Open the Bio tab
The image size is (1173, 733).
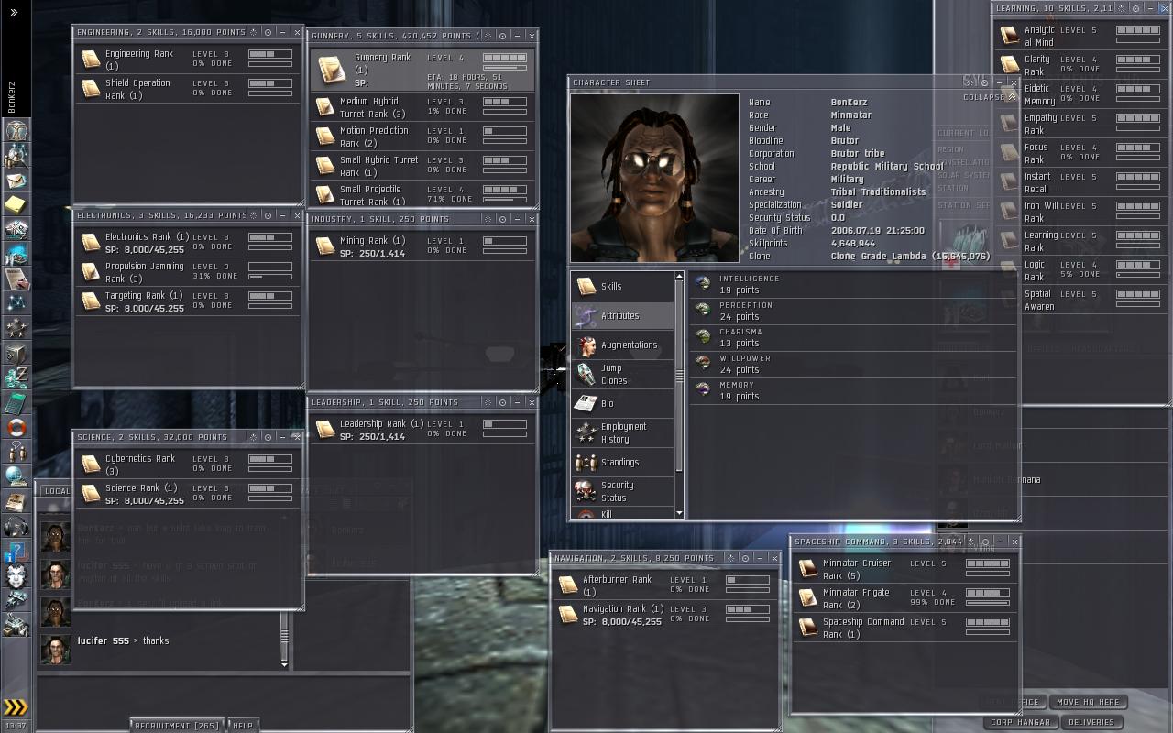623,404
